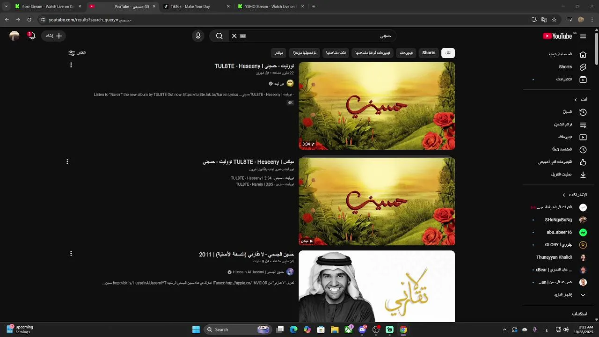Open Subscriptions (الاشتراكات) feed icon in sidebar
Screen dimensions: 599x337
tap(583, 80)
